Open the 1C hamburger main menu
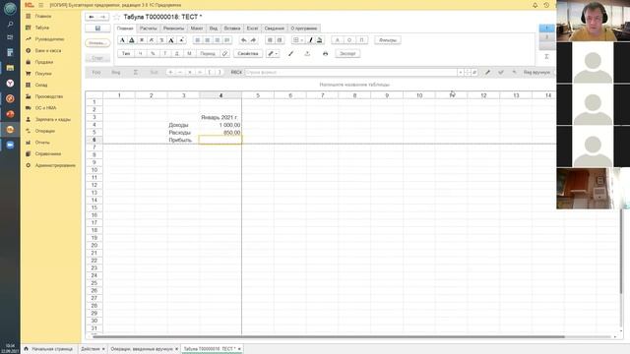The width and height of the screenshot is (630, 354). pyautogui.click(x=40, y=5)
